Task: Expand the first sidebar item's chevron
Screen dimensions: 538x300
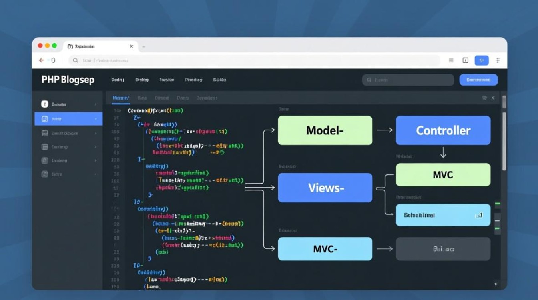Action: [x=96, y=104]
